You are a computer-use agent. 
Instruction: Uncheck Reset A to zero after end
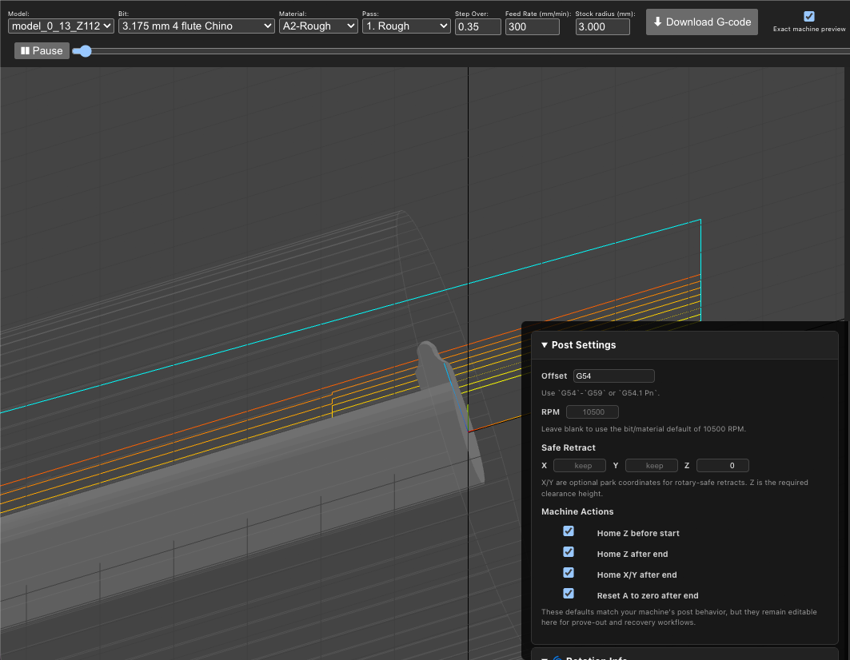[x=569, y=594]
